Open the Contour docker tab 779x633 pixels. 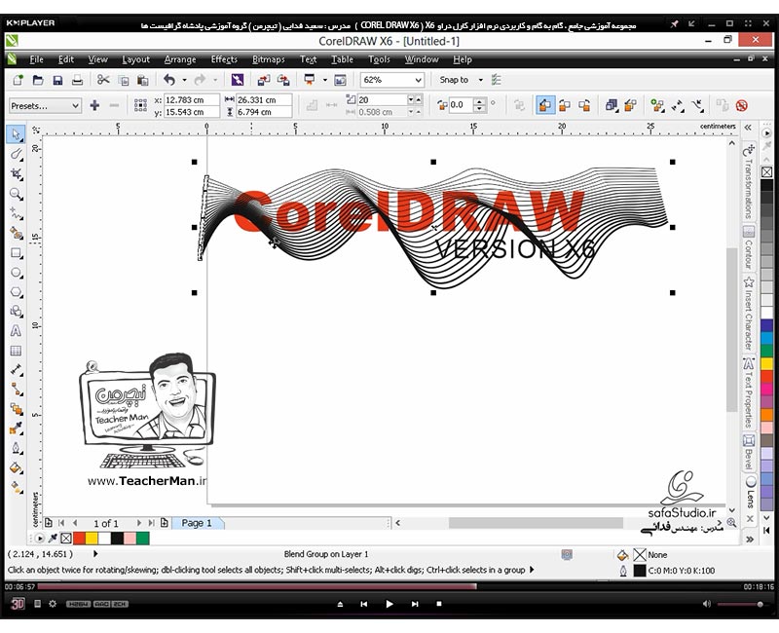point(749,248)
